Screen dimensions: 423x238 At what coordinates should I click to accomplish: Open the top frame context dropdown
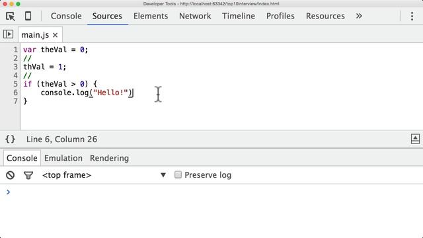click(x=104, y=175)
